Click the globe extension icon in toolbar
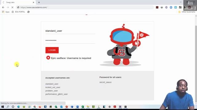This screenshot has height=110, width=197. pos(166,7)
